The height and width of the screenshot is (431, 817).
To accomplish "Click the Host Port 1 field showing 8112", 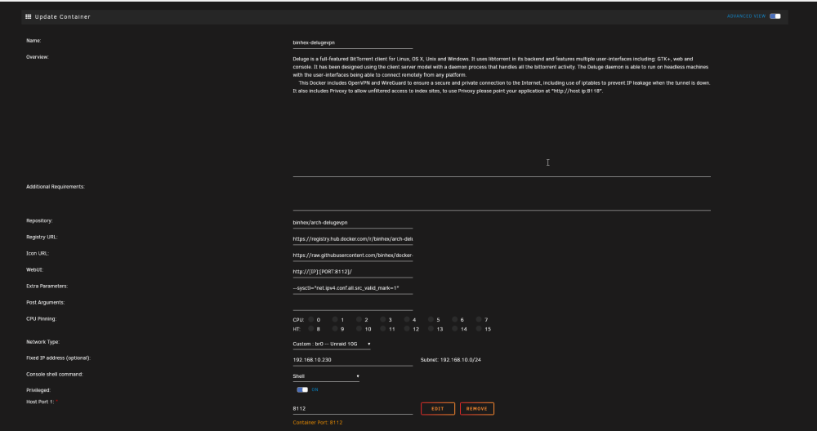I will pos(353,409).
